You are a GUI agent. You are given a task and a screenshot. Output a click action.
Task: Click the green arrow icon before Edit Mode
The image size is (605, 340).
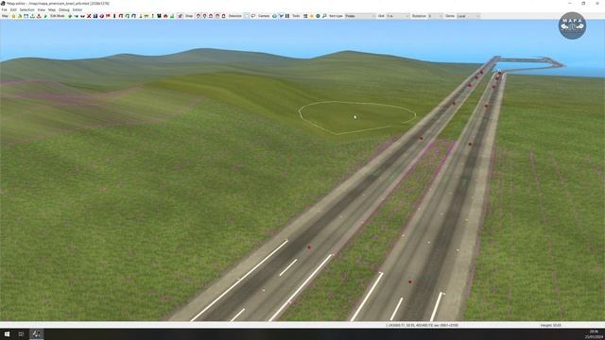pos(45,16)
